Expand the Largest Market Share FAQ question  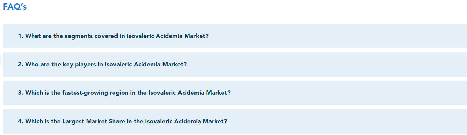click(235, 121)
